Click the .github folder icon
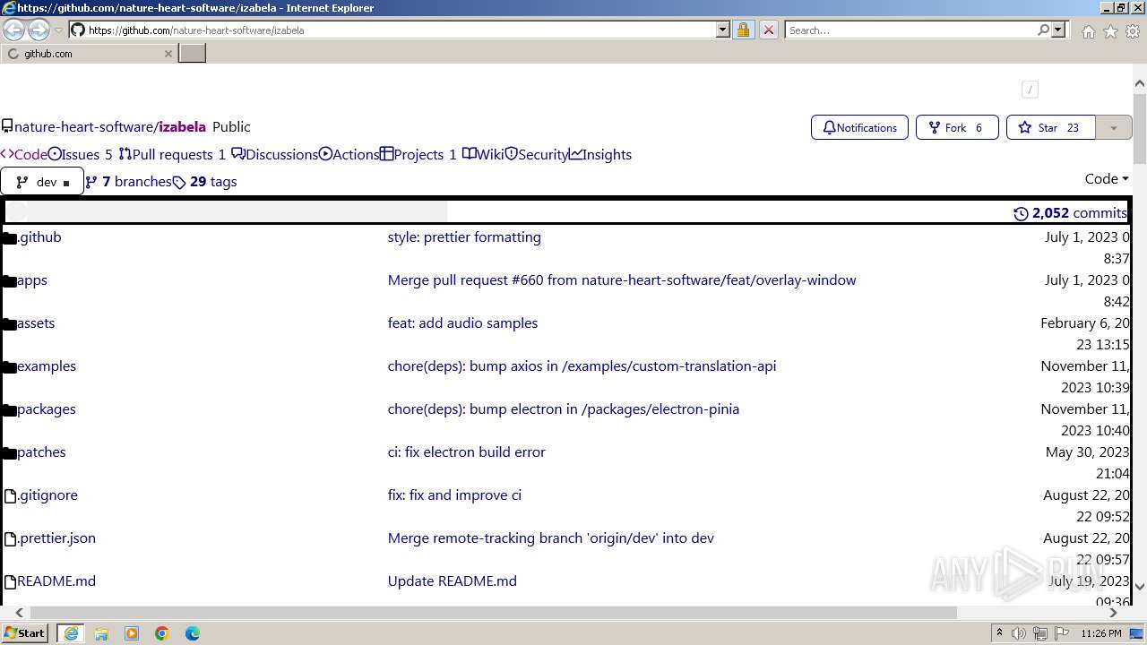 (10, 237)
